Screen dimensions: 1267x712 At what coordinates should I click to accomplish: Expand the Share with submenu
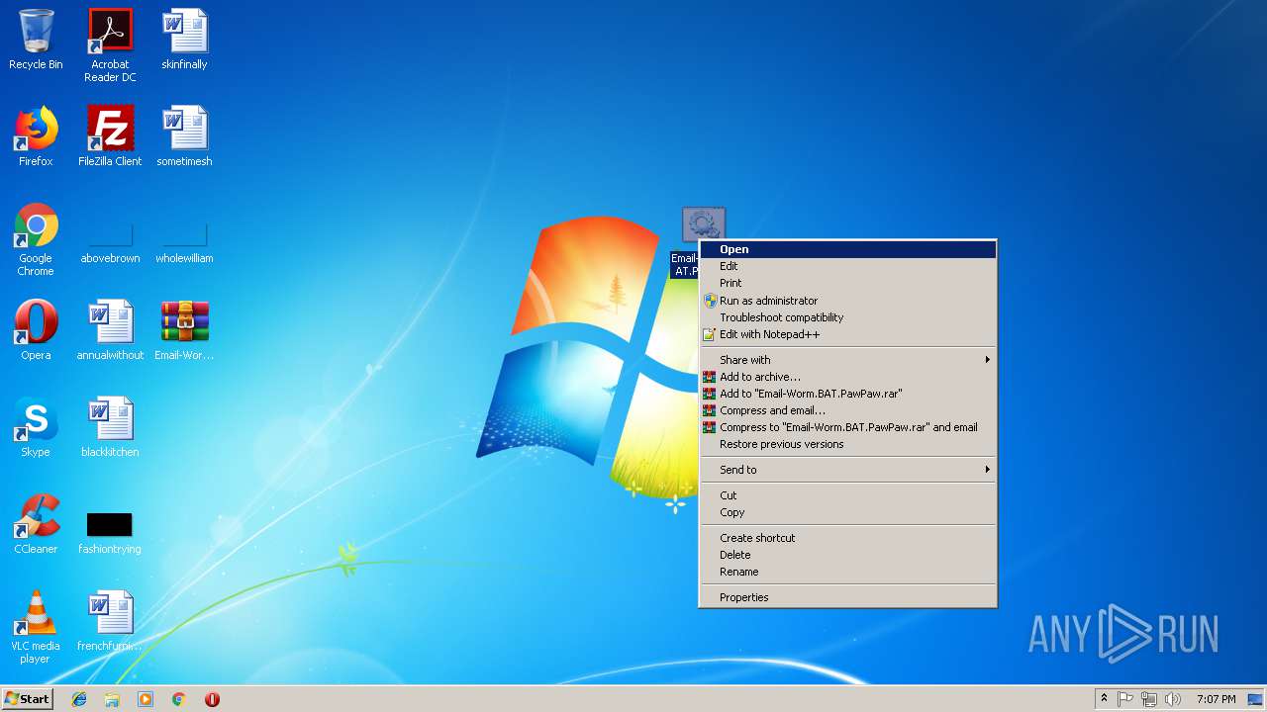[x=848, y=360]
